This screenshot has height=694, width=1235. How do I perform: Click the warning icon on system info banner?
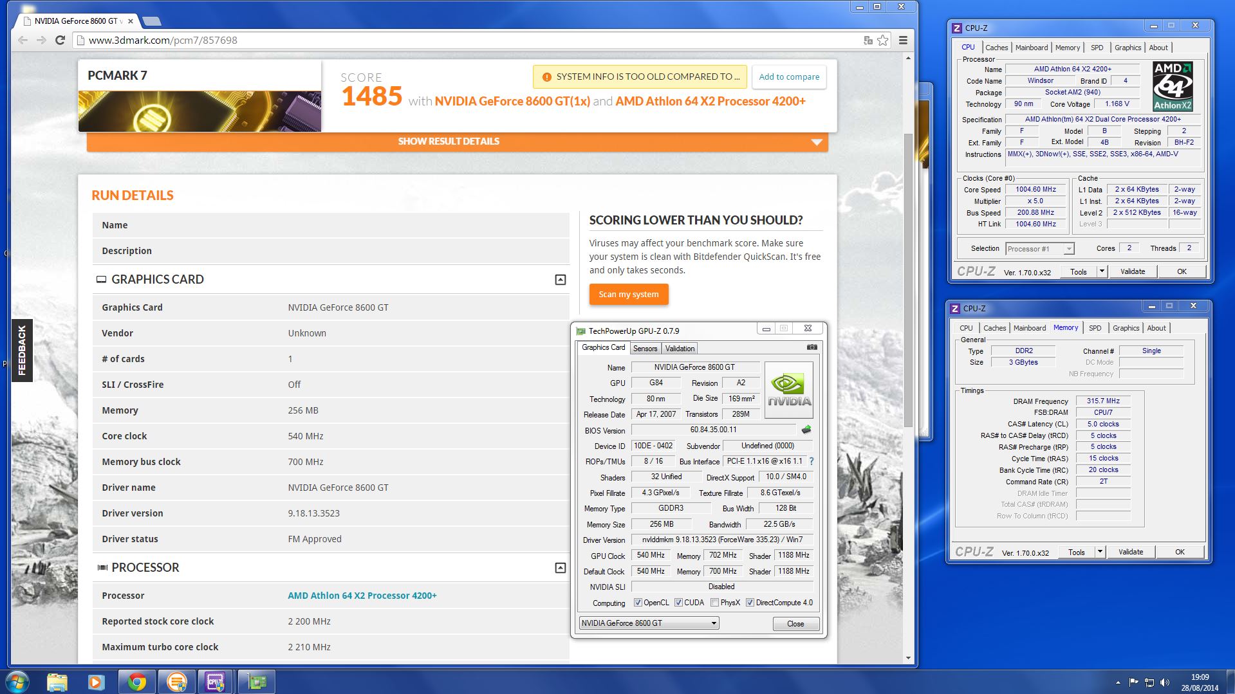(x=547, y=77)
